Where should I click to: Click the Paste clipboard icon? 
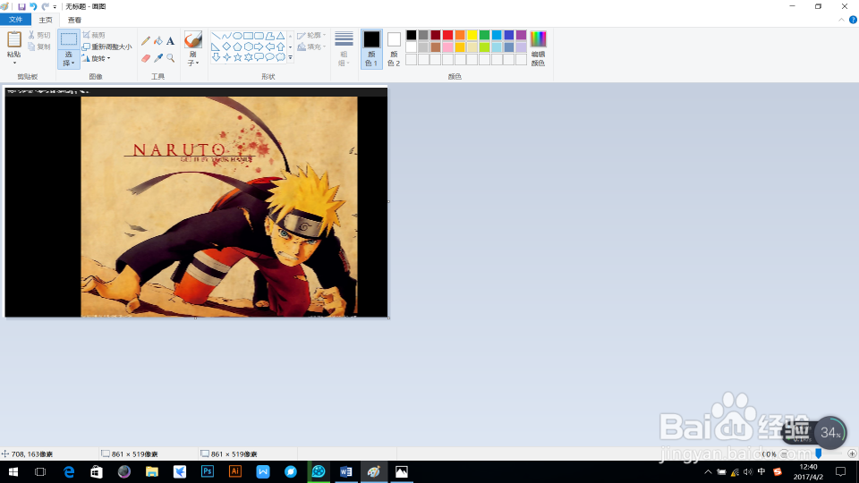pos(13,39)
